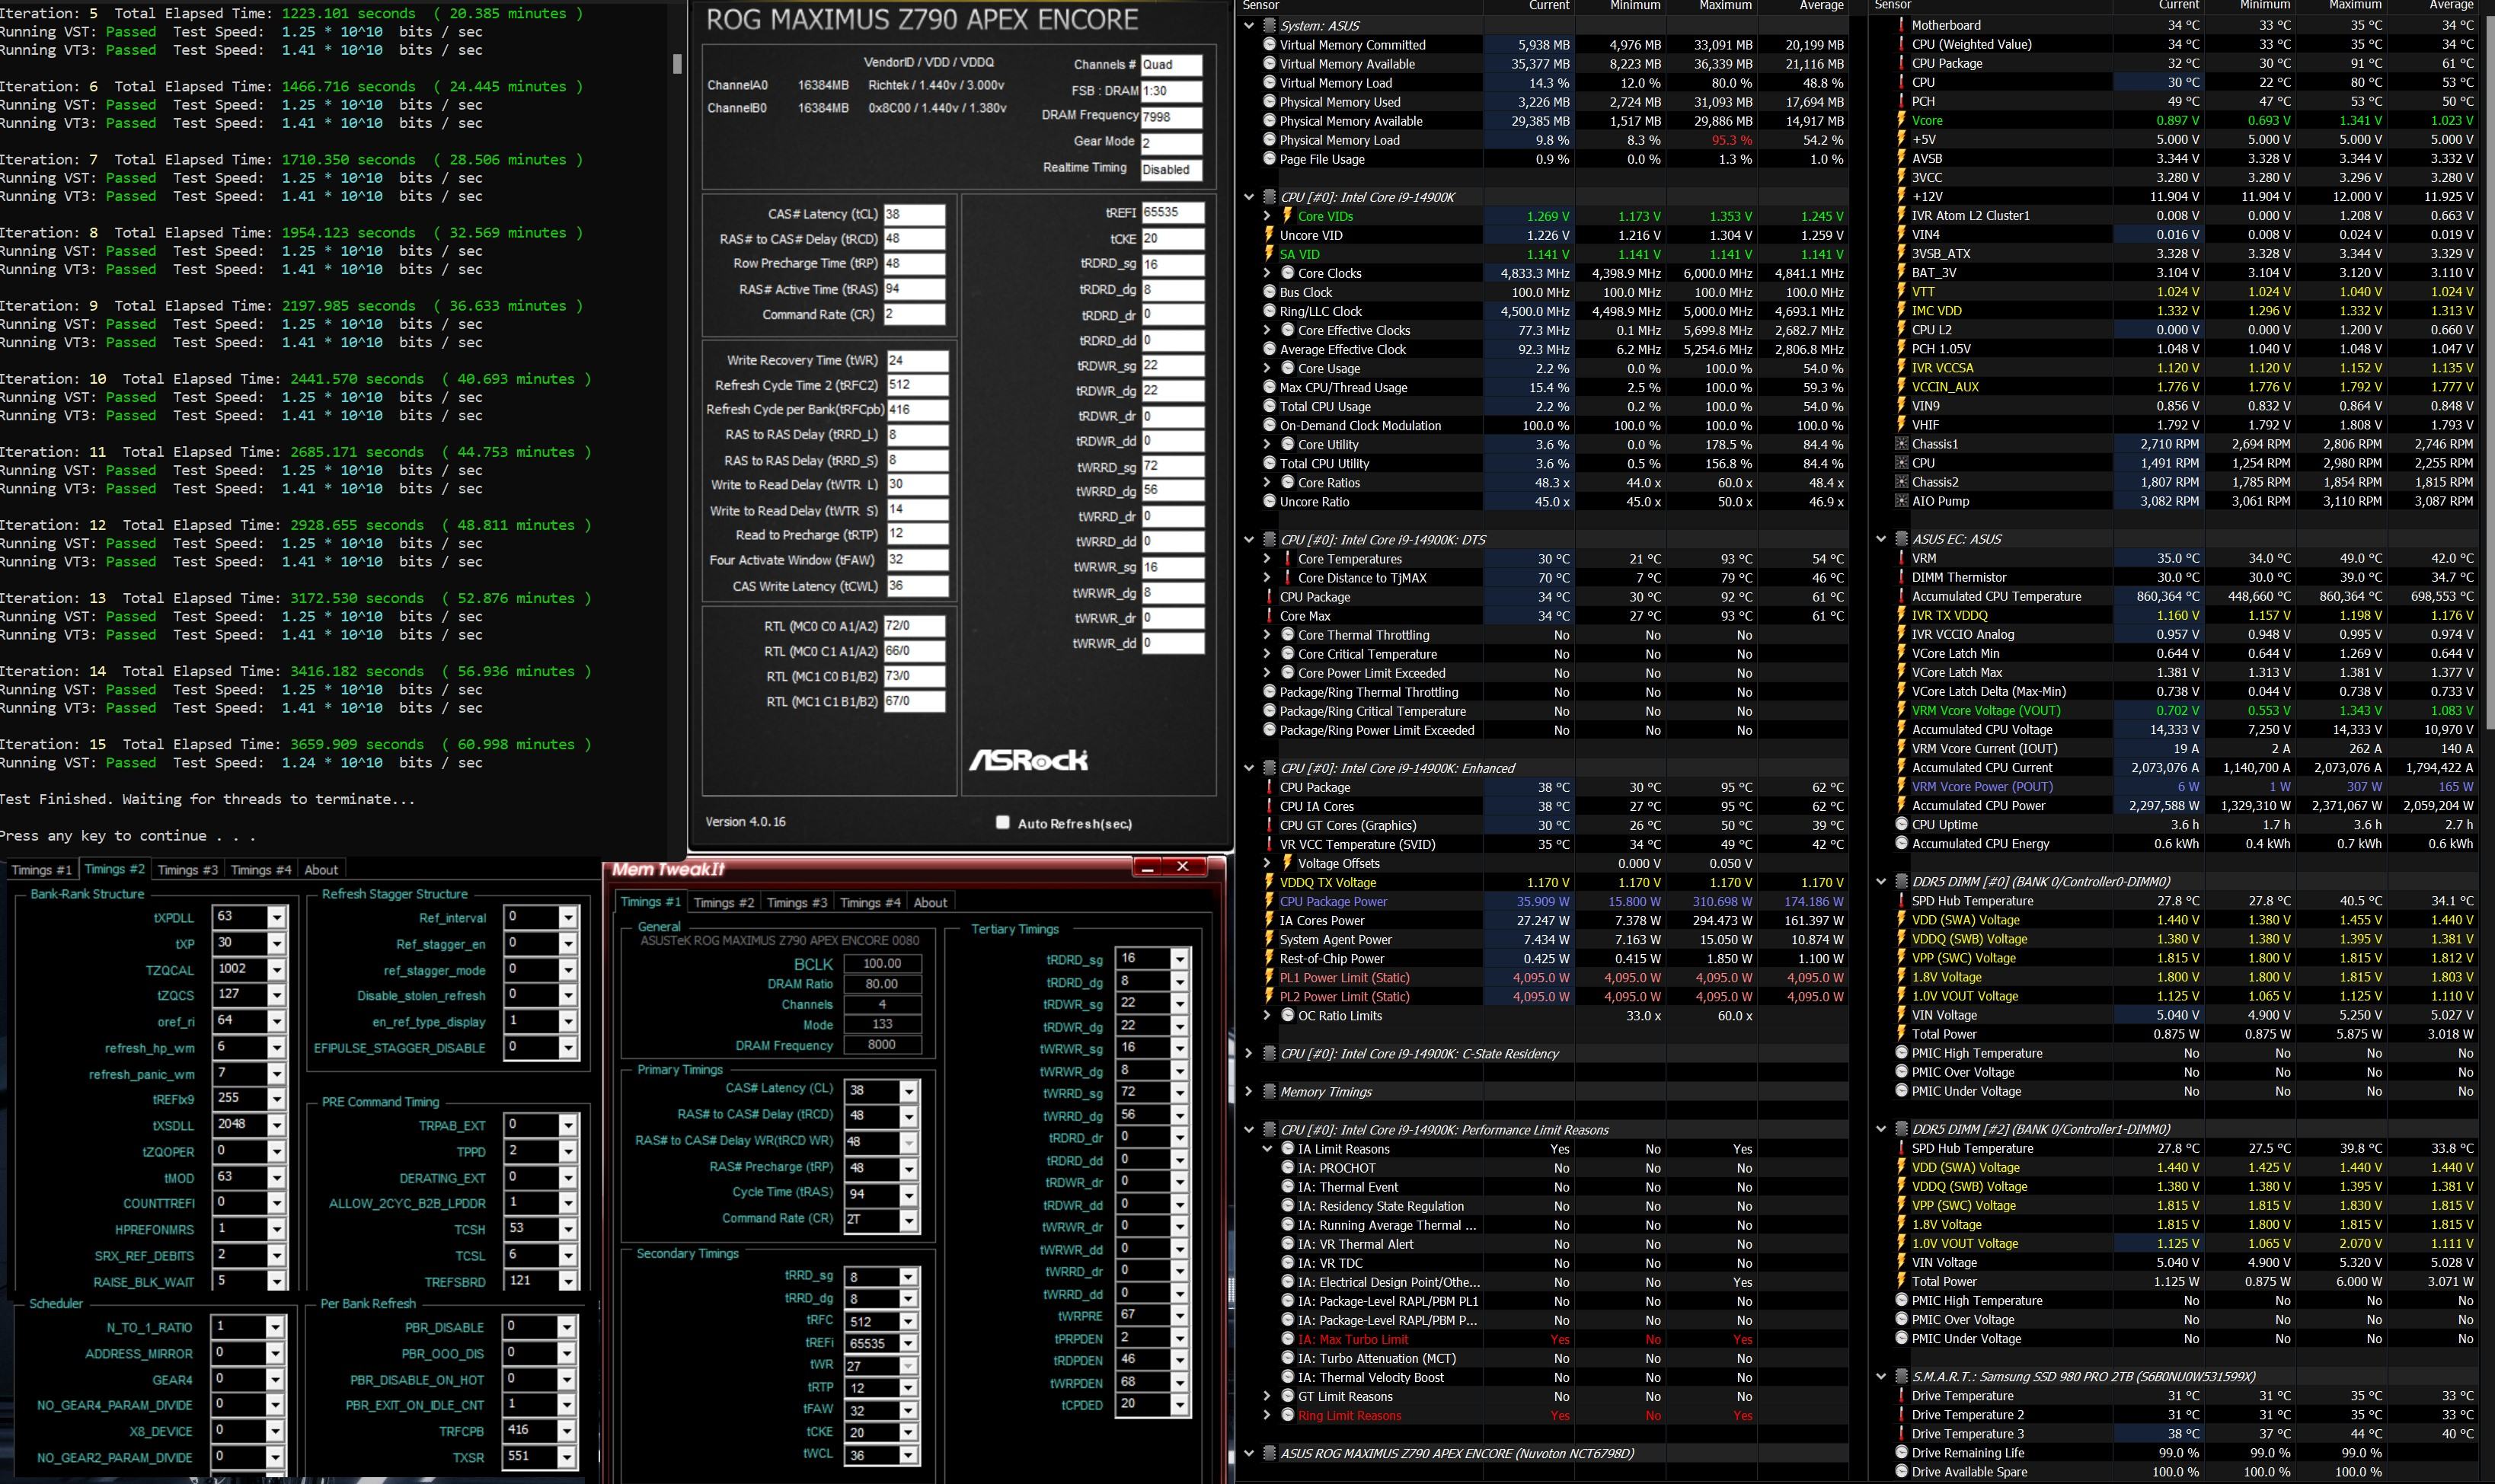This screenshot has width=2495, height=1484.
Task: Click the IA: Max Turbo Limit status icon
Action: (1288, 1339)
